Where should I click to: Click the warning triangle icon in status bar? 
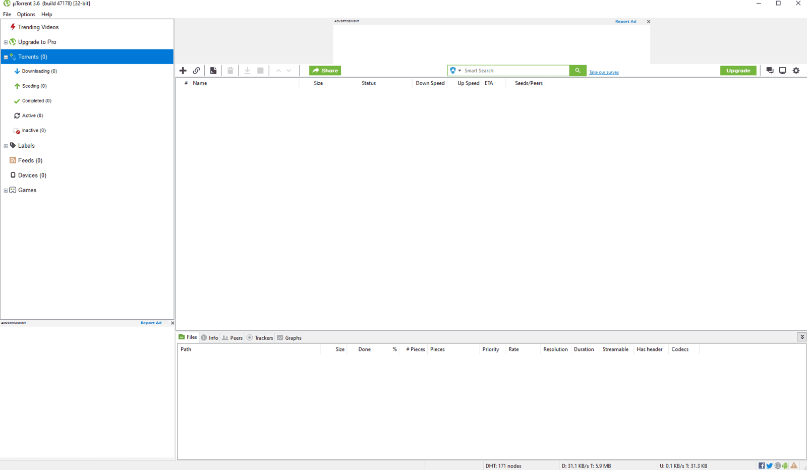(794, 466)
